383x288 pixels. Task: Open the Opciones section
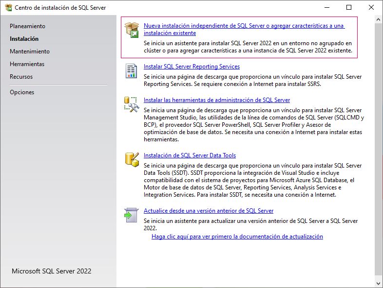point(22,92)
